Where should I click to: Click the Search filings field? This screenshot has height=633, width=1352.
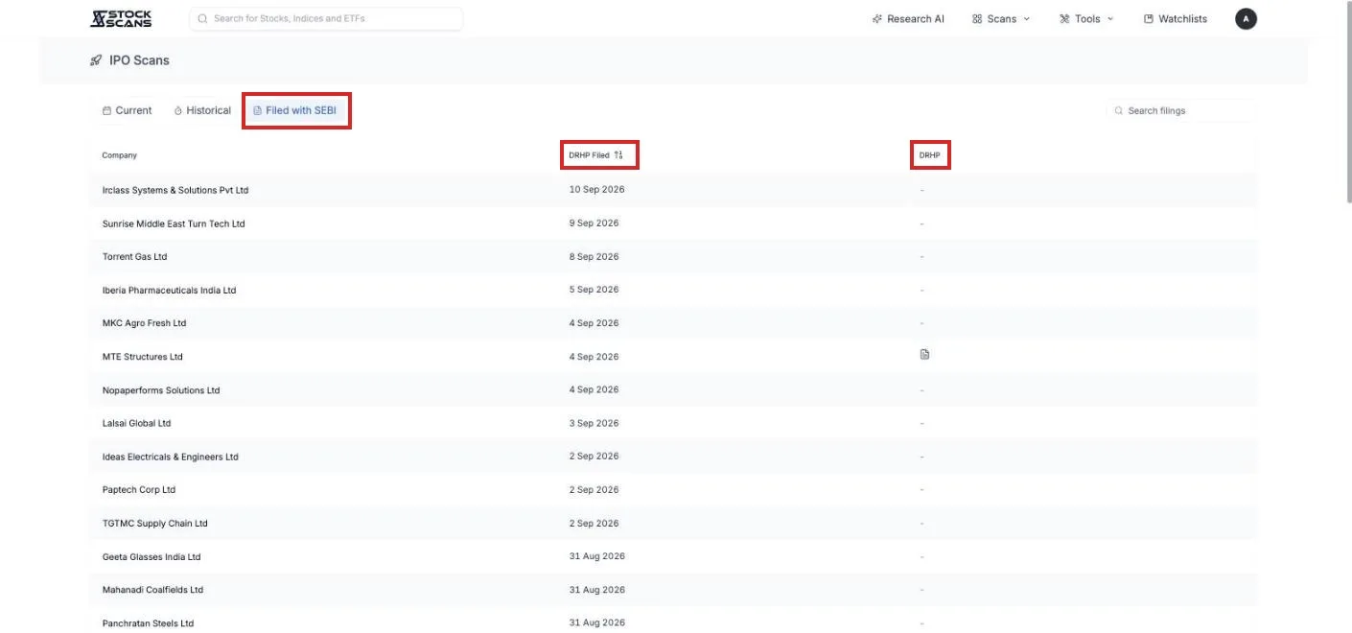click(x=1180, y=110)
